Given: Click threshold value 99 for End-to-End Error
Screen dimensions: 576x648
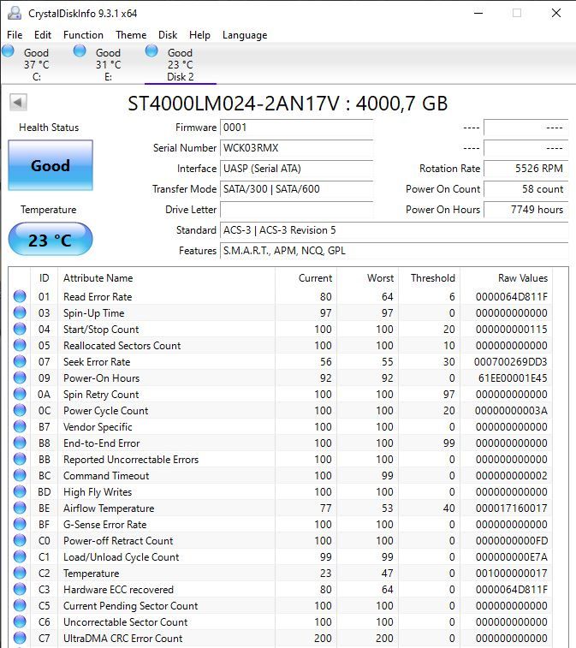Looking at the screenshot, I should tap(448, 443).
